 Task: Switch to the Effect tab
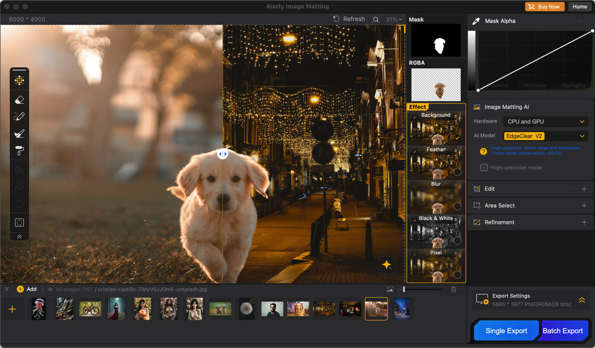pos(417,107)
